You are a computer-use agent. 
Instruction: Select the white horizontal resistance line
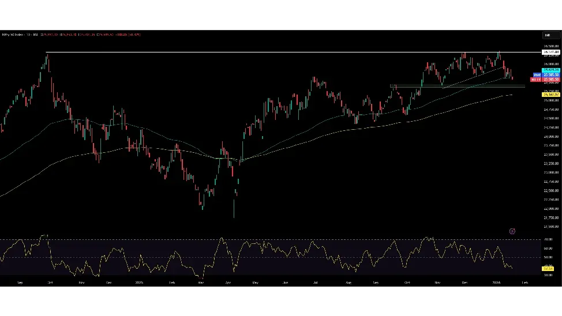tap(289, 52)
